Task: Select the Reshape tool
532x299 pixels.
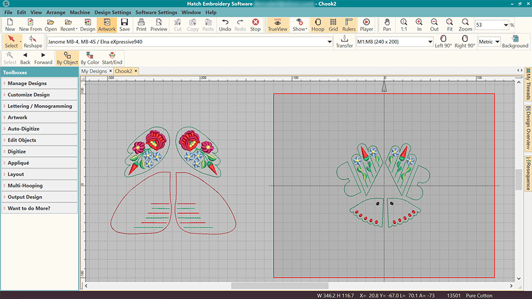Action: point(33,42)
